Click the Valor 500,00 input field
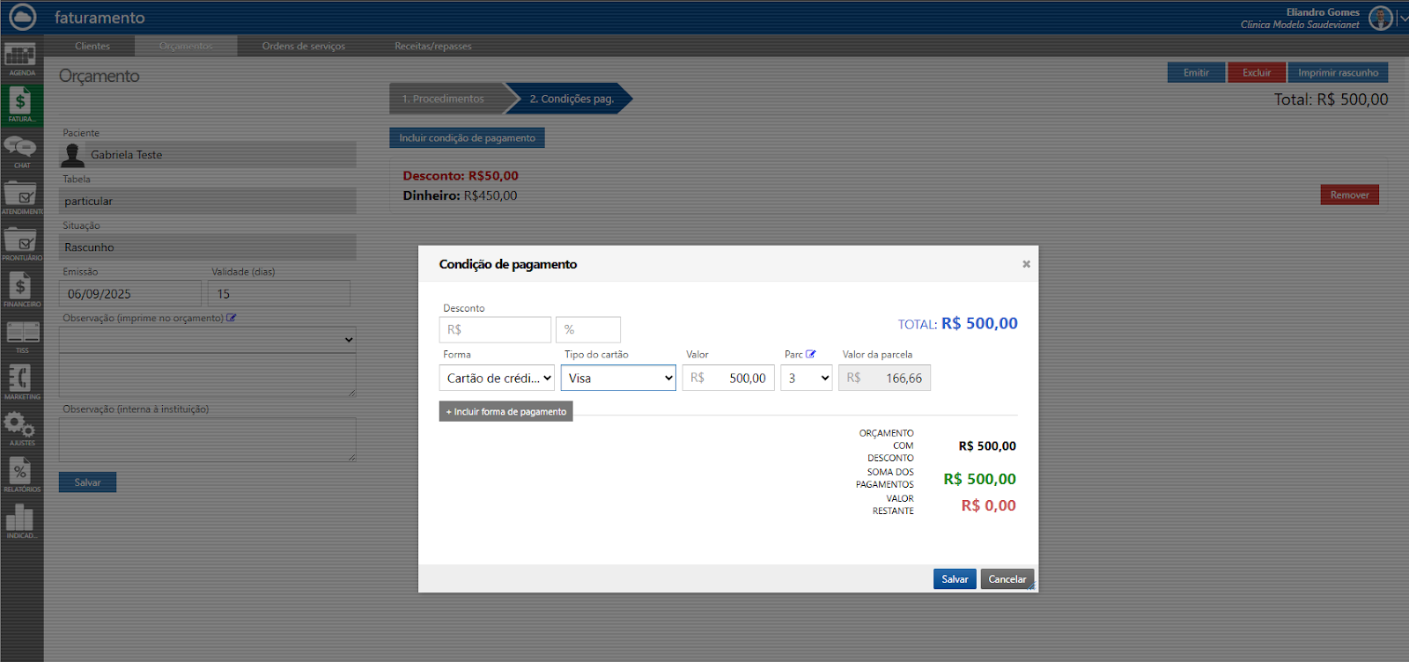 point(728,379)
